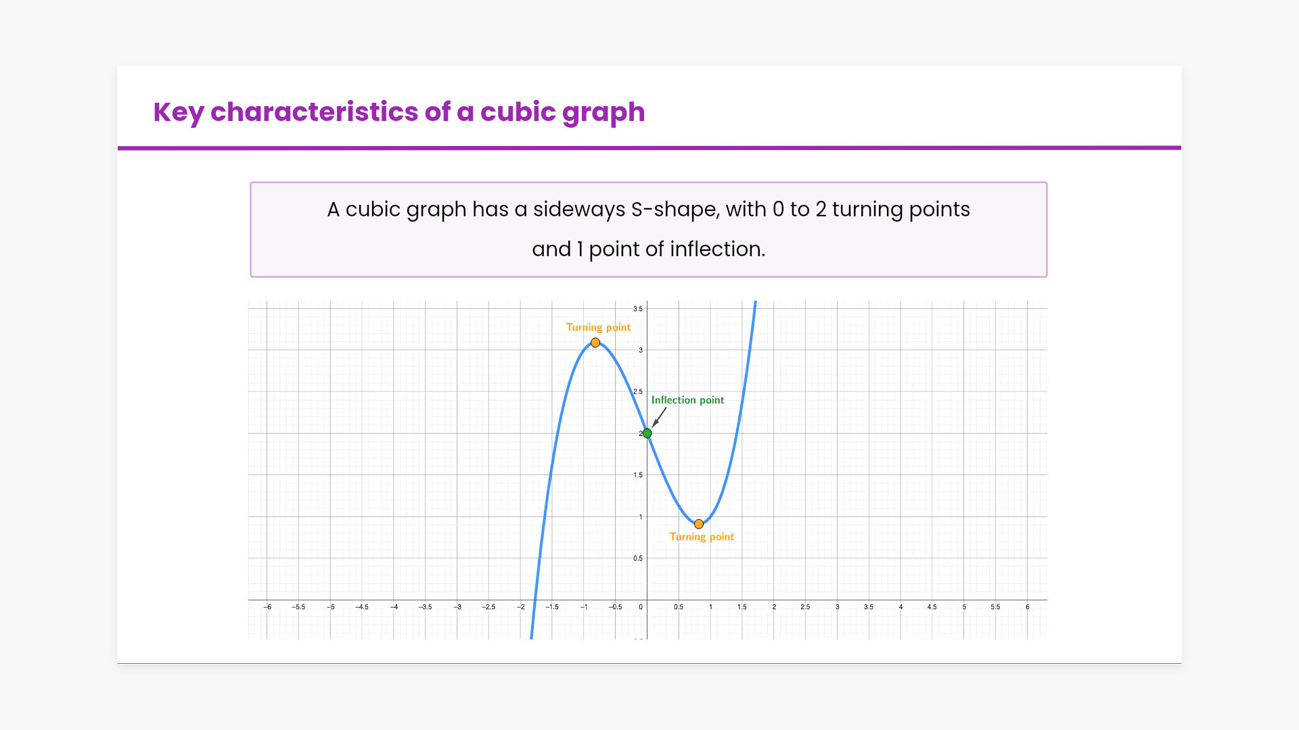
Task: Click the sideways S-shape definition text box
Action: pos(648,229)
